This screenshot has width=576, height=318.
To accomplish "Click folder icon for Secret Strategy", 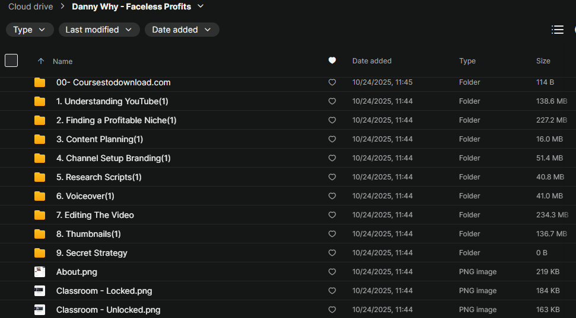I will pyautogui.click(x=40, y=253).
